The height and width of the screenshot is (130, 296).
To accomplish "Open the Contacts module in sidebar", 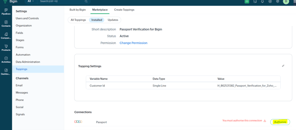I will (x=6, y=24).
